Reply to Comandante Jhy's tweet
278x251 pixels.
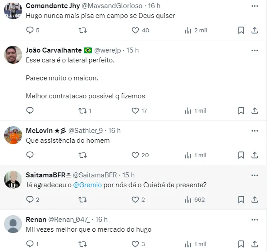point(30,31)
